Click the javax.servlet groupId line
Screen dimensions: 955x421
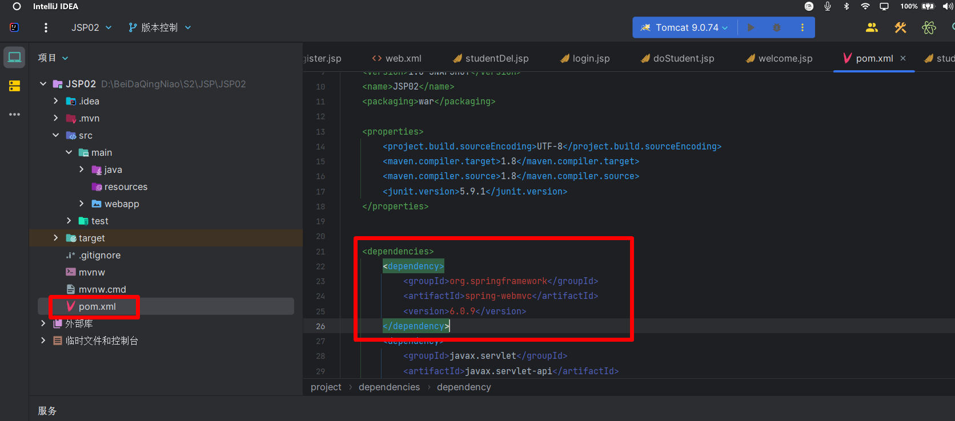485,356
